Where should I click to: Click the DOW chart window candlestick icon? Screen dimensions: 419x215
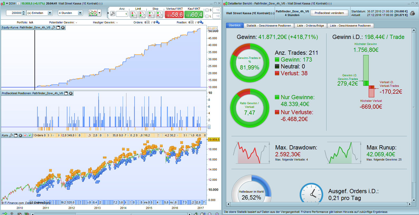[3, 3]
